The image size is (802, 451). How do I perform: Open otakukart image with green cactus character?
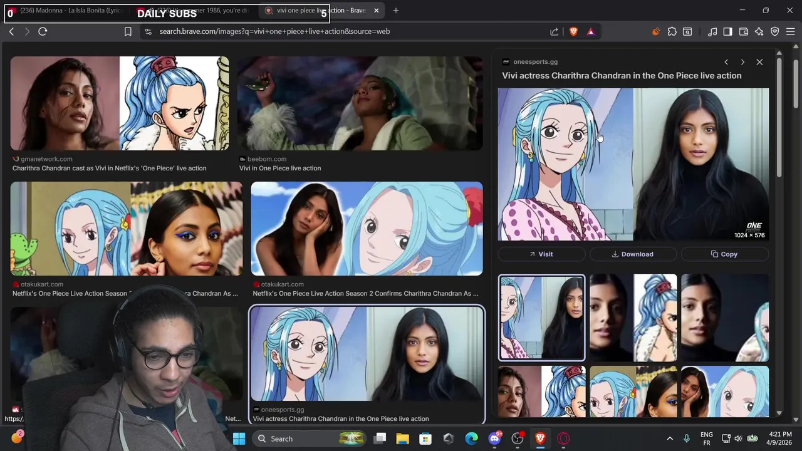coord(127,229)
